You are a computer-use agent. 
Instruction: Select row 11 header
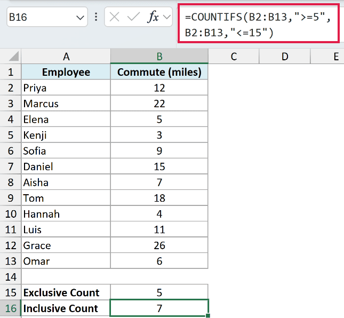(x=11, y=229)
